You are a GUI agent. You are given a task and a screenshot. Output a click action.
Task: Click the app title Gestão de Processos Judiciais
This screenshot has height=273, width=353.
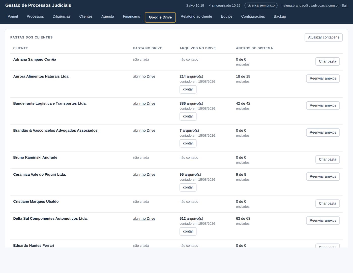[x=38, y=5]
